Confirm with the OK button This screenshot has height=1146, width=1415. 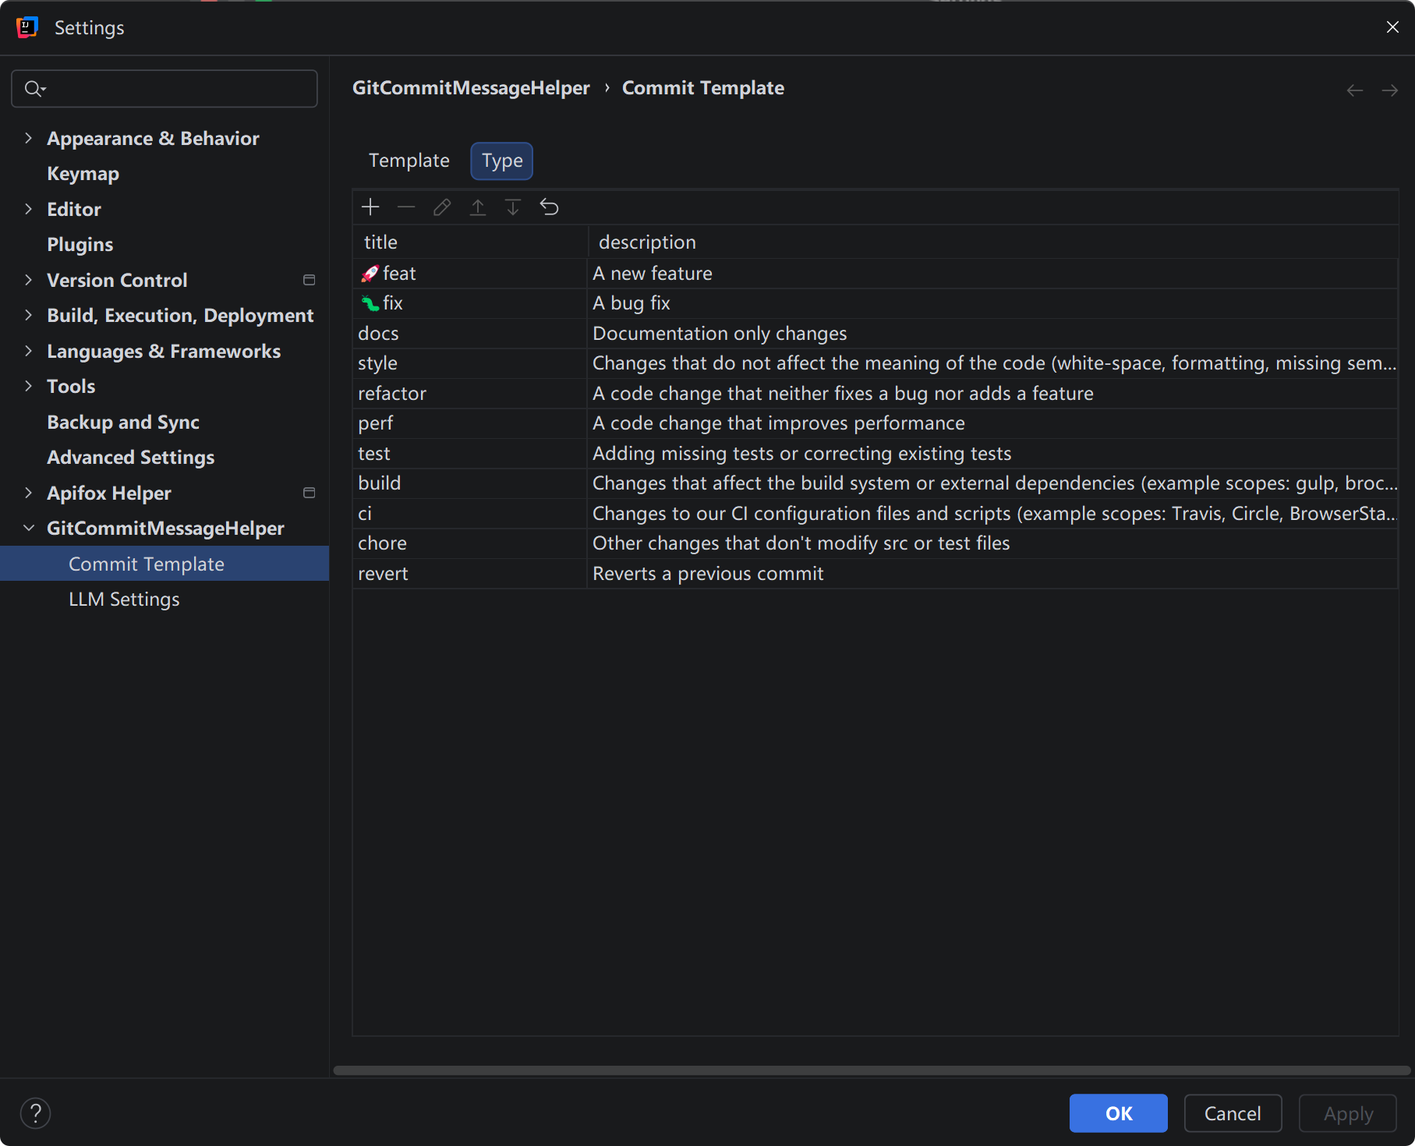(x=1119, y=1113)
